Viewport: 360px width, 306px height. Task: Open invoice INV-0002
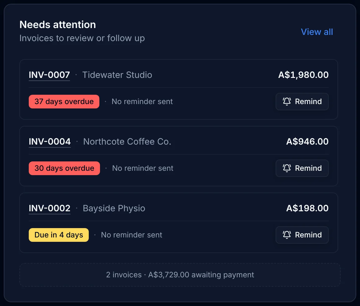[50, 208]
